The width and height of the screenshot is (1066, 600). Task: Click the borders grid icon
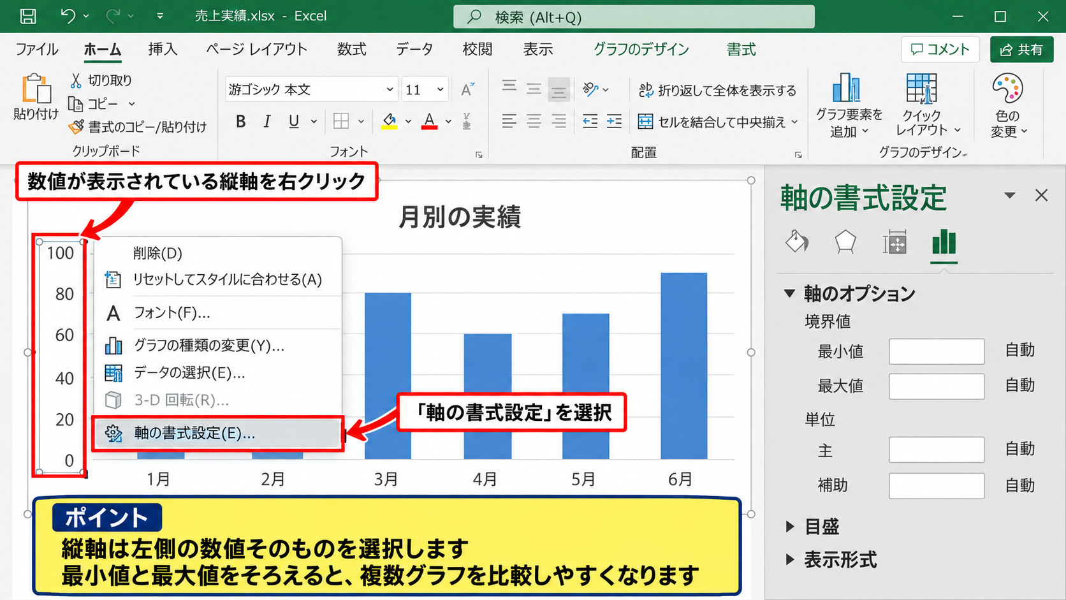click(341, 121)
